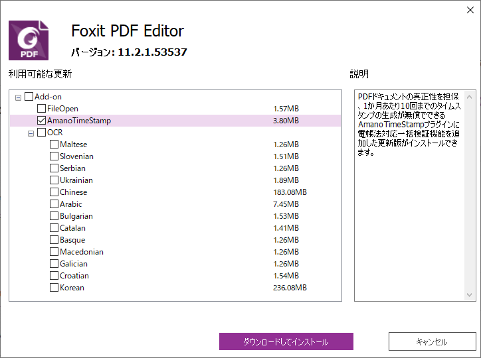This screenshot has height=358, width=481.
Task: Select the Korean row label
Action: 72,288
